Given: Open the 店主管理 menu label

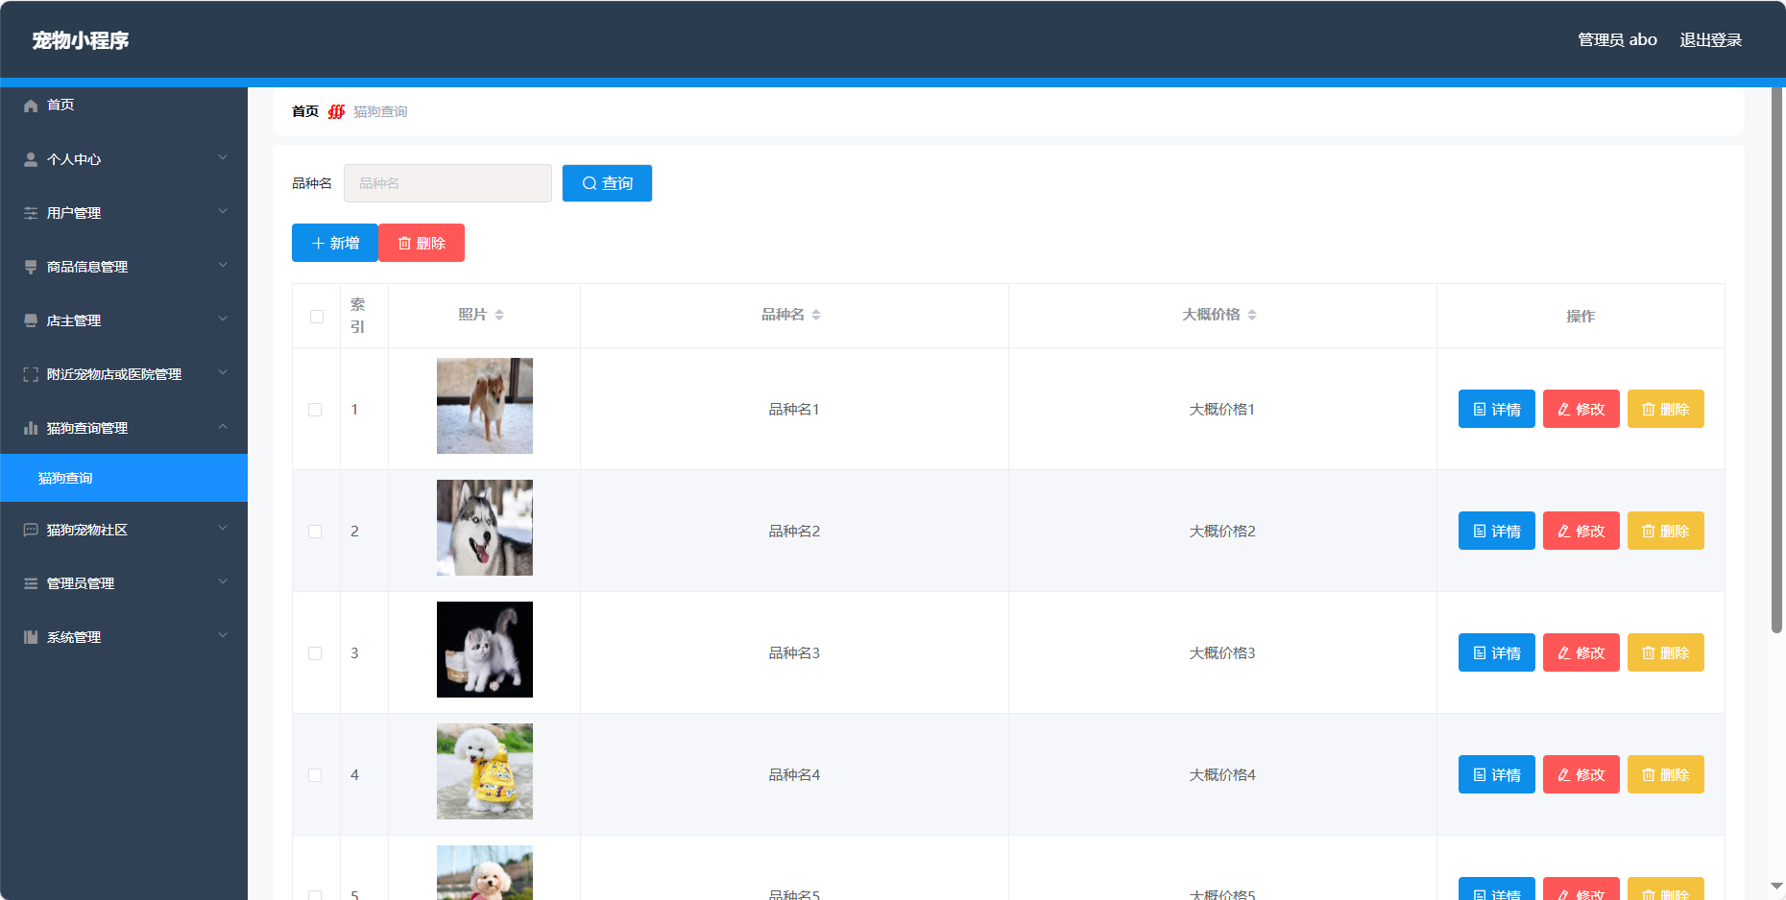Looking at the screenshot, I should [x=74, y=320].
